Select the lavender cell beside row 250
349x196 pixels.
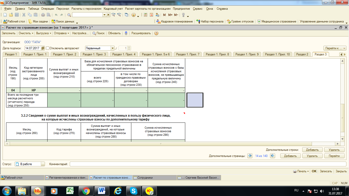point(195,100)
